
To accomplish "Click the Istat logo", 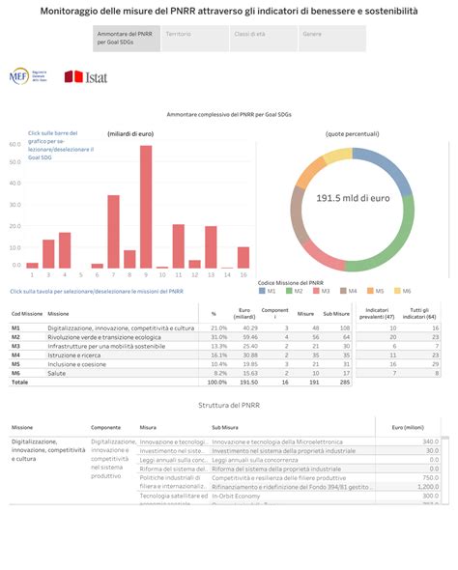I will pyautogui.click(x=86, y=76).
